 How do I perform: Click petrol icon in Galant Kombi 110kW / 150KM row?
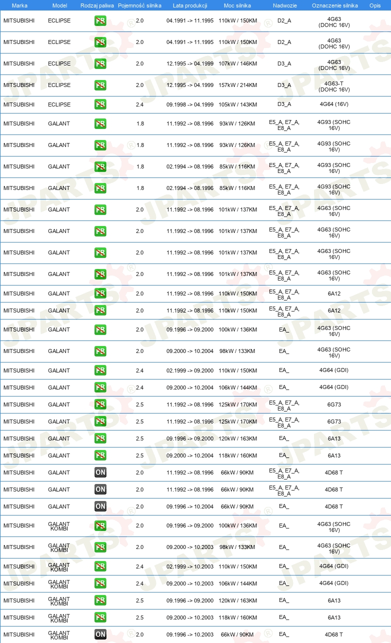[100, 566]
